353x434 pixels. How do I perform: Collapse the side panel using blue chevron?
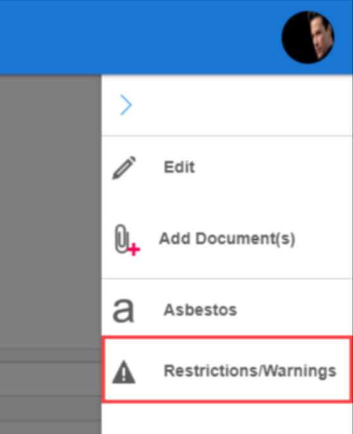[126, 104]
